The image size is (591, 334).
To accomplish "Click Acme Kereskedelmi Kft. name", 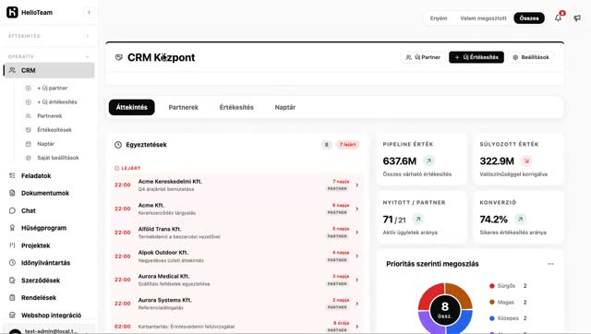I will click(170, 182).
